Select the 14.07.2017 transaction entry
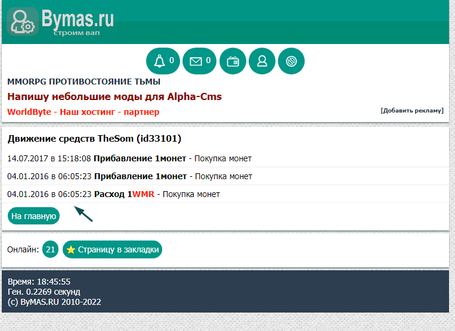The image size is (455, 331). pyautogui.click(x=129, y=158)
